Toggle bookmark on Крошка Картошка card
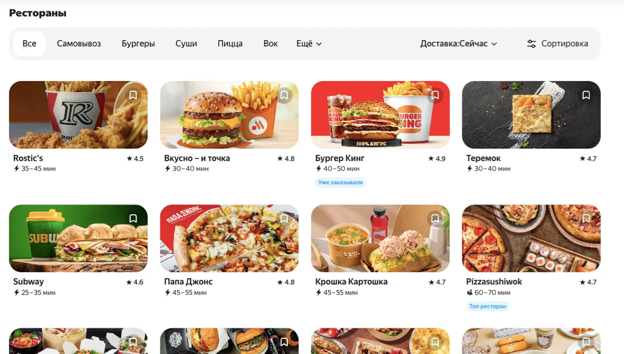 [x=435, y=219]
